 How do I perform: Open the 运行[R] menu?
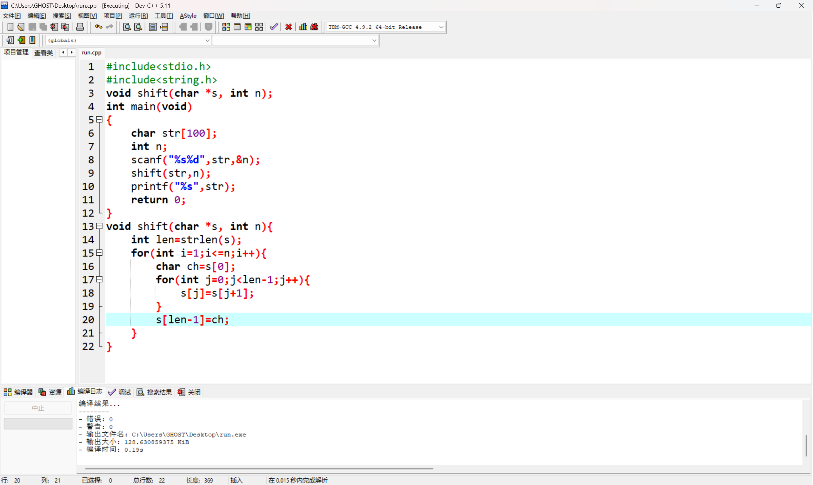click(138, 16)
